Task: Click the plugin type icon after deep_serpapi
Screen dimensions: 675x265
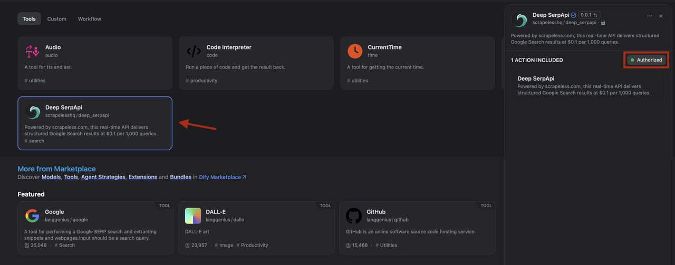Action: (603, 23)
